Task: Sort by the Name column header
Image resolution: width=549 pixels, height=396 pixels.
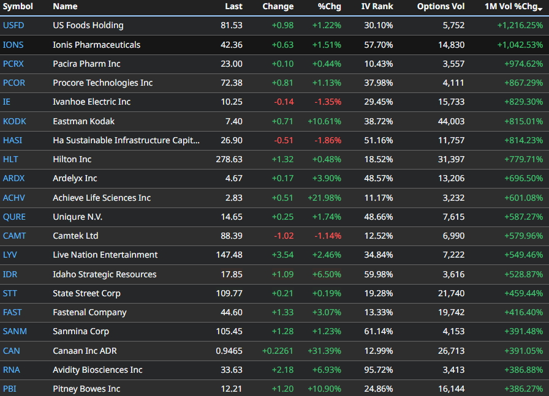Action: click(x=65, y=6)
